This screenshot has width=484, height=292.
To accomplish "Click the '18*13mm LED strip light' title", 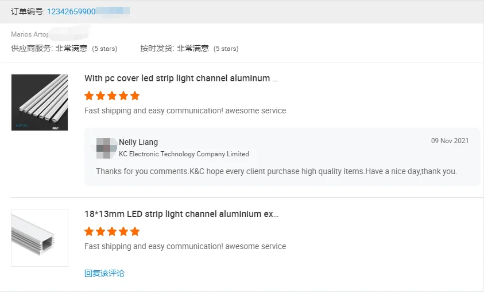I will (181, 214).
